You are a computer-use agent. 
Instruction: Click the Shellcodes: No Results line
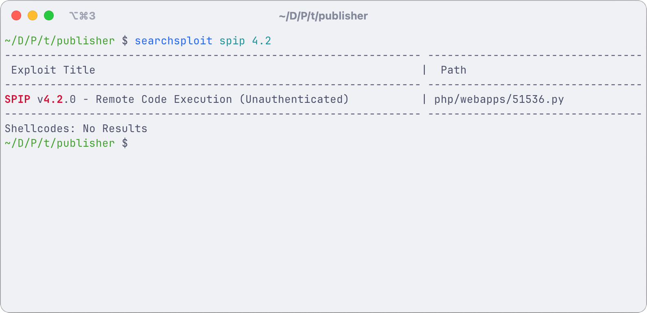click(76, 128)
